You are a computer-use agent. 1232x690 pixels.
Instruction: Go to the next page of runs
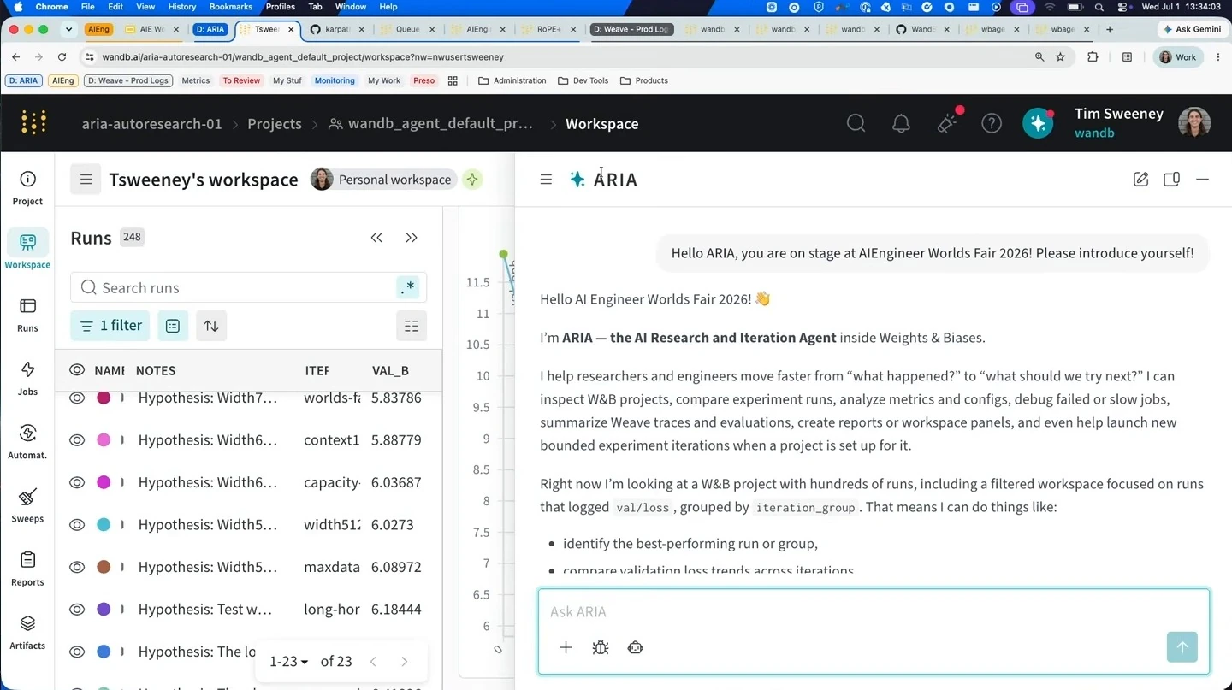point(404,661)
